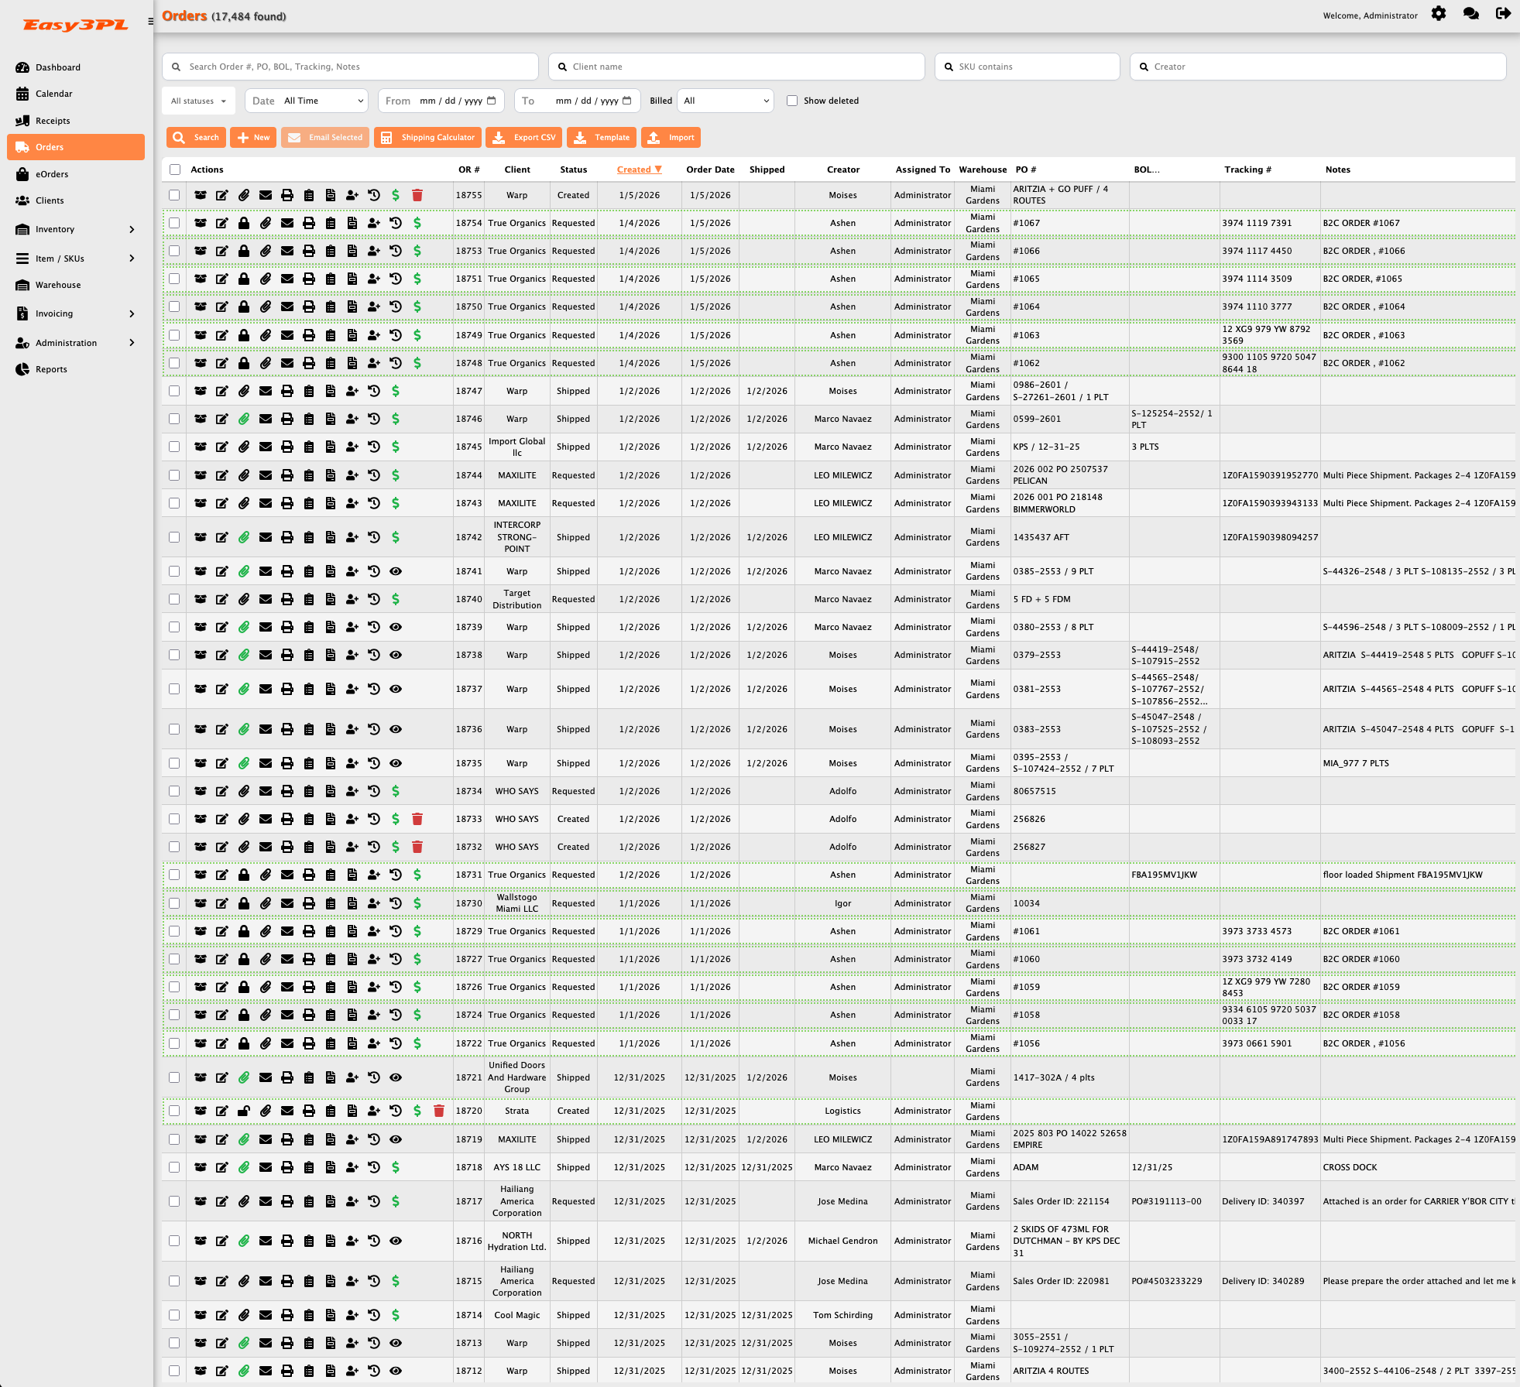Check the row checkbox for order 18720
1520x1387 pixels.
(x=174, y=1110)
